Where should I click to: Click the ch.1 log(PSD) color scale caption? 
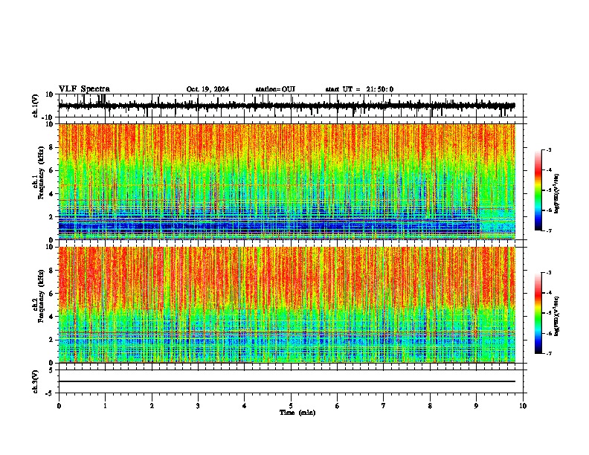(x=556, y=194)
